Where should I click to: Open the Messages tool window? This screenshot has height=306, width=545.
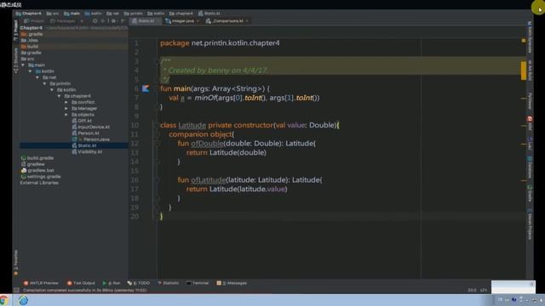pyautogui.click(x=232, y=283)
